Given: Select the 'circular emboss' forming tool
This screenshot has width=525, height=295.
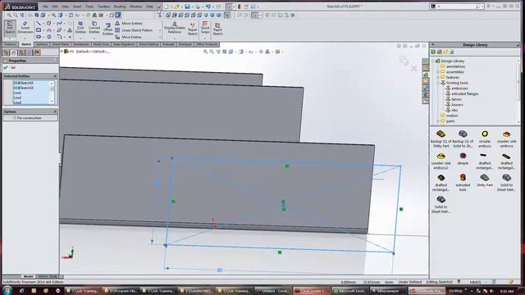Looking at the screenshot, I should (x=485, y=138).
